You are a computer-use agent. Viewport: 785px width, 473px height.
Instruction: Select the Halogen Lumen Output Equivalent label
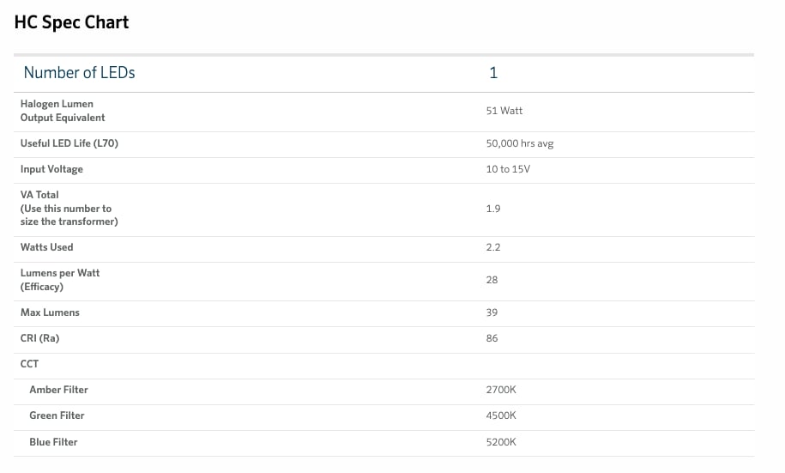pos(63,111)
